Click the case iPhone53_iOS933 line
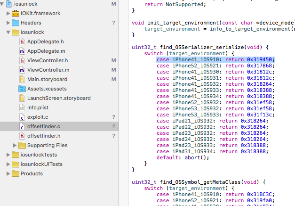 click(215, 115)
